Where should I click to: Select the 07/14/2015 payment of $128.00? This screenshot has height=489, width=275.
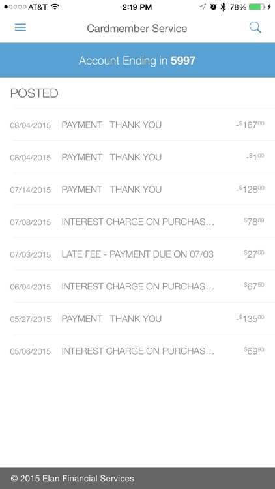137,189
